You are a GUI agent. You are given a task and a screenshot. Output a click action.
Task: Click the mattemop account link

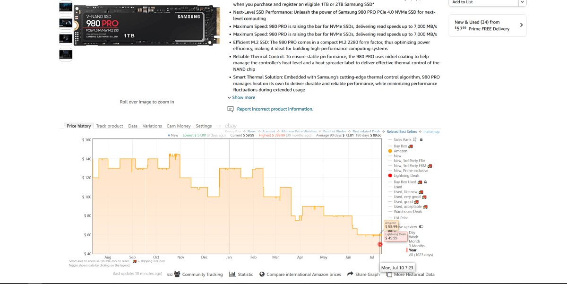[x=431, y=131]
